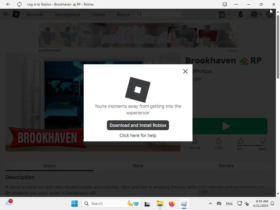This screenshot has height=210, width=280.
Task: Go back with the window's back arrow
Action: (x=8, y=4)
